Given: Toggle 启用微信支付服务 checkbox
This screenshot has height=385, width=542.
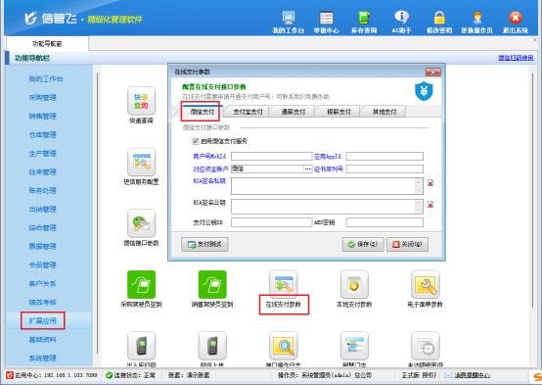Looking at the screenshot, I should (x=196, y=141).
